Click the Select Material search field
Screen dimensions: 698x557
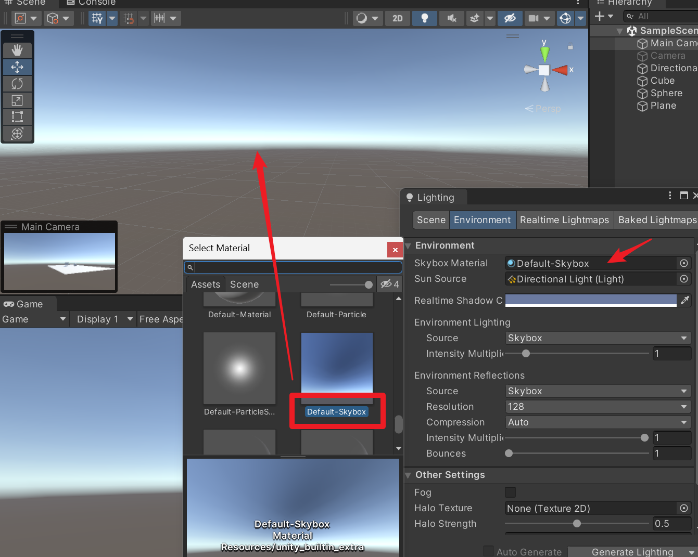click(293, 267)
